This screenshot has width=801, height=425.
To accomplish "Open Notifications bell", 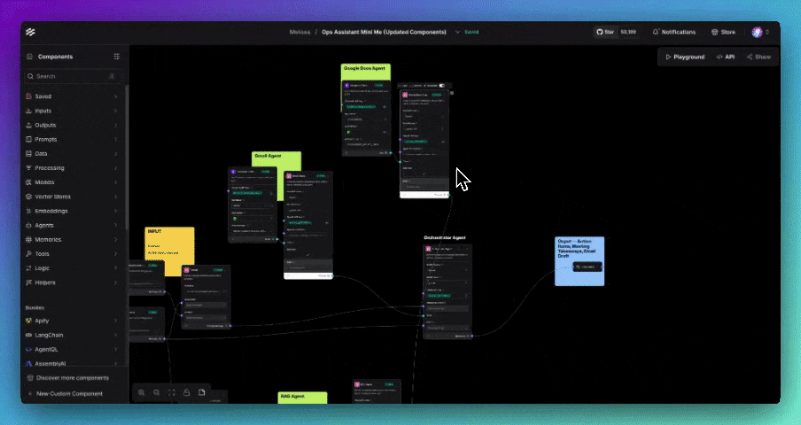I will [673, 32].
